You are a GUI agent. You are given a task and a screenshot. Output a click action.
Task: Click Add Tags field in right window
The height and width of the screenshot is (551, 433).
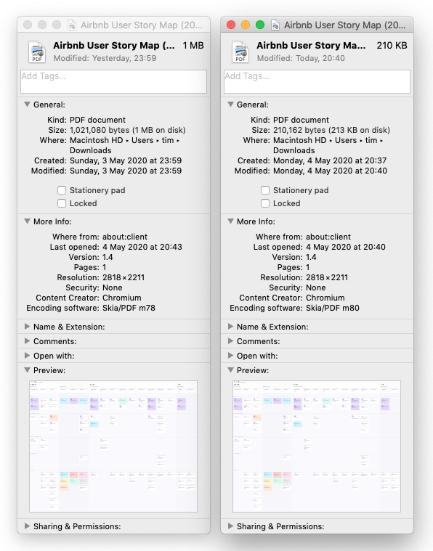tap(317, 81)
